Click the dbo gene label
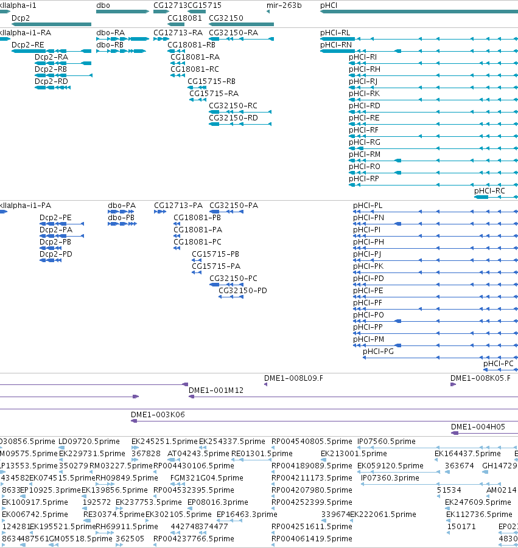Screen dimensions: 518x548 [103, 5]
